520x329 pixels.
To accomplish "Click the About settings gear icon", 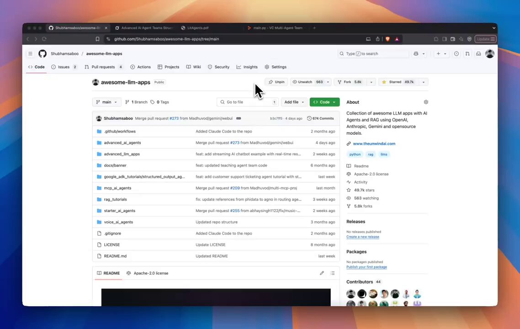I will 426,102.
